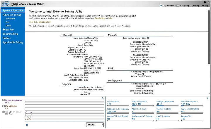The width and height of the screenshot is (211, 129).
Task: Click the Stop Monitors button label
Action: (x=168, y=6)
